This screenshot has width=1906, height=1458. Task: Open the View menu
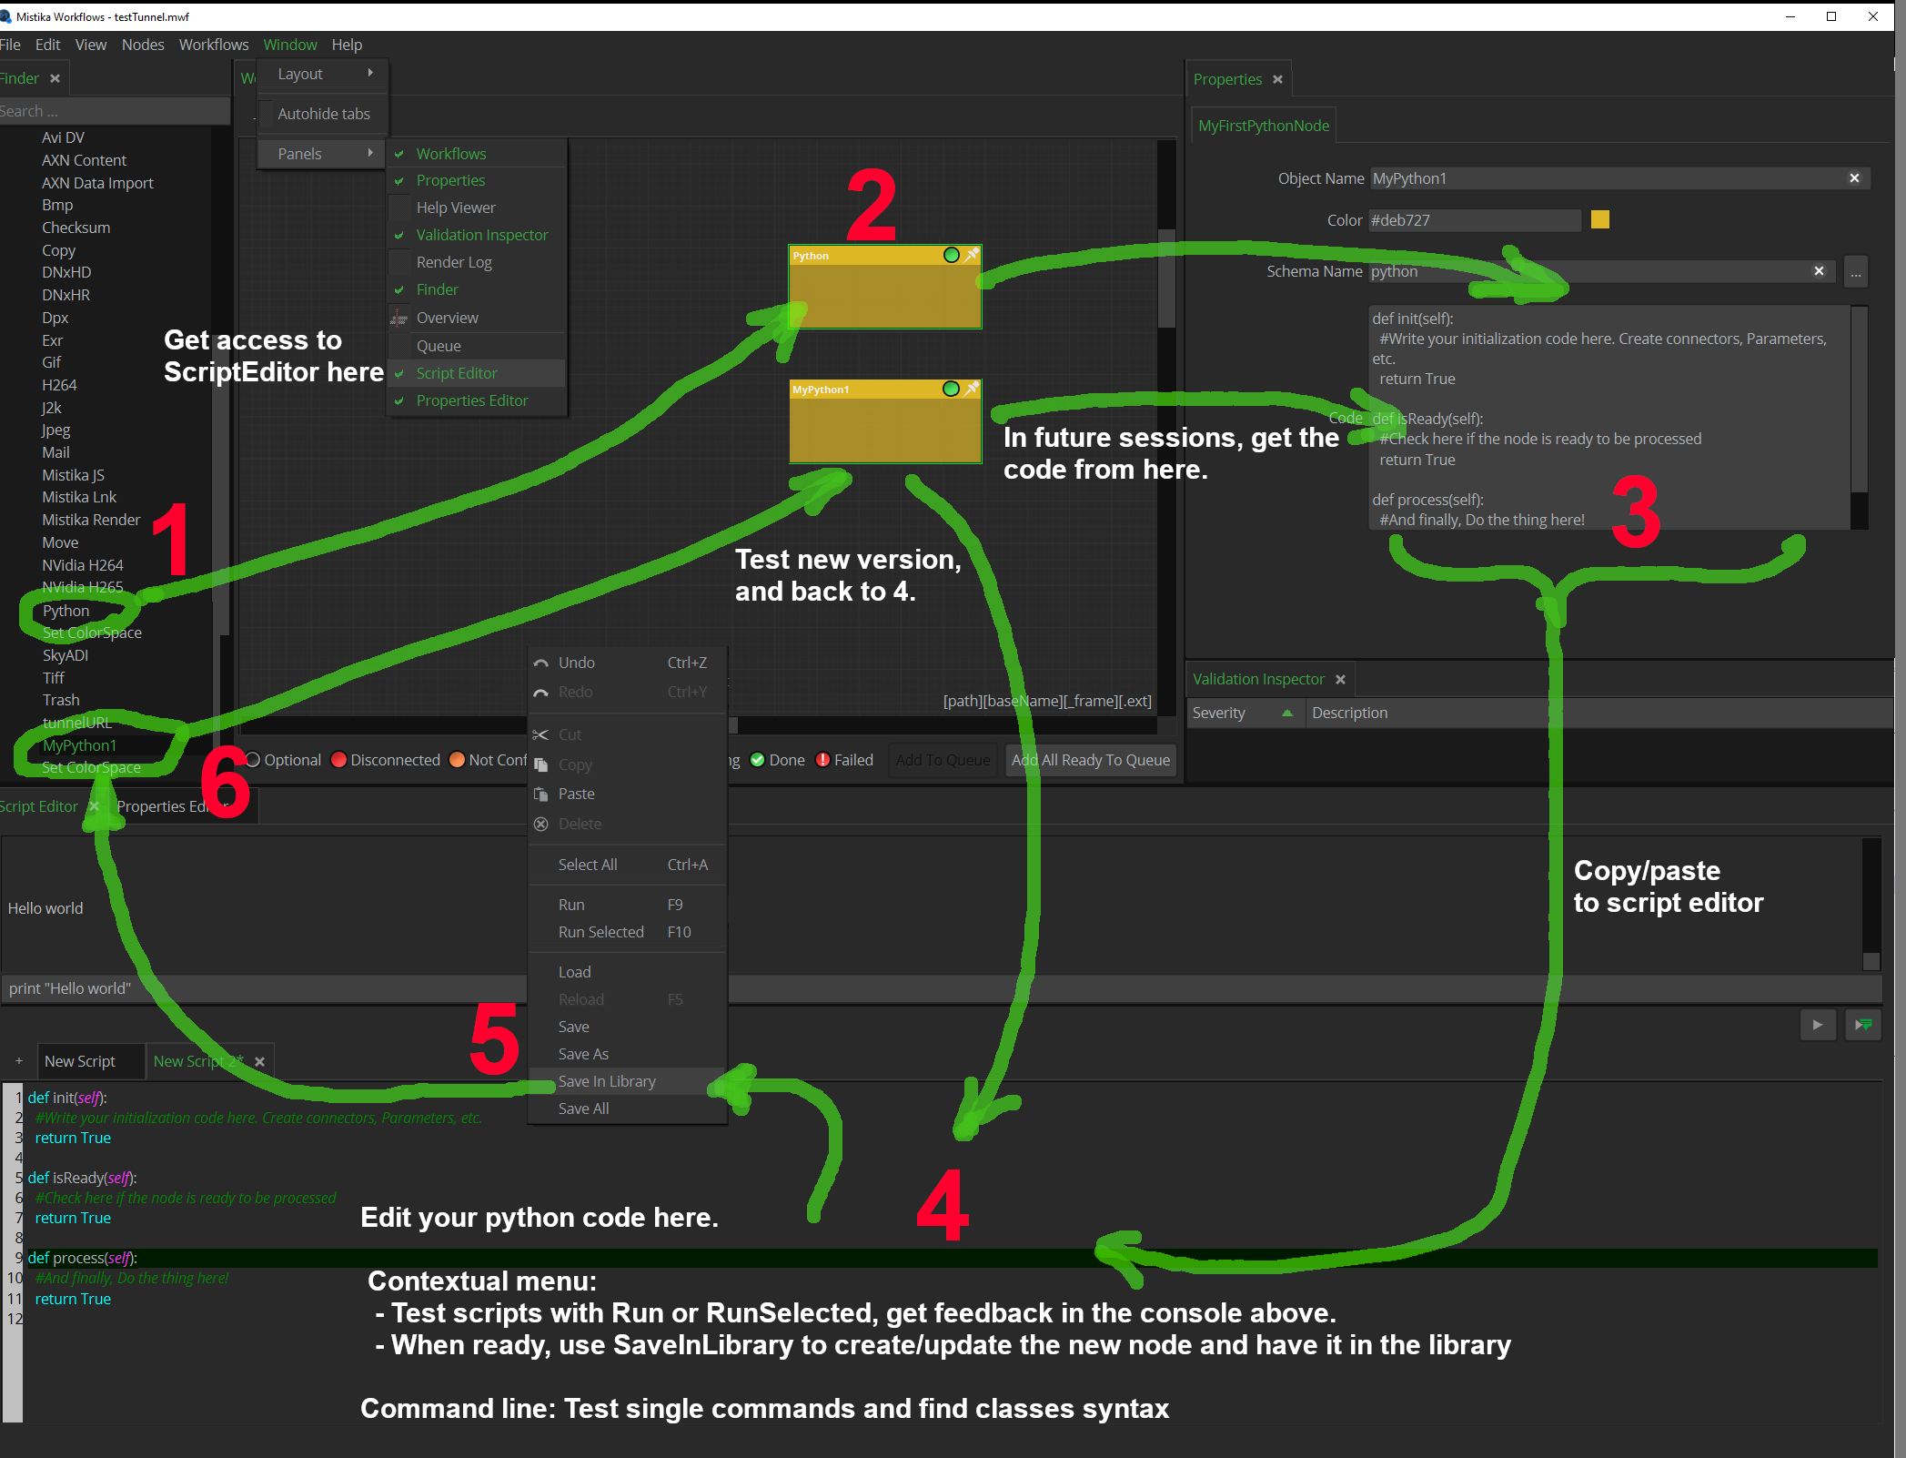pos(90,45)
